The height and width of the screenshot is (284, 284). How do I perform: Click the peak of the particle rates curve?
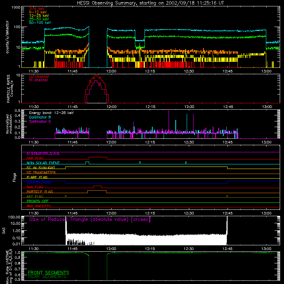pos(97,75)
